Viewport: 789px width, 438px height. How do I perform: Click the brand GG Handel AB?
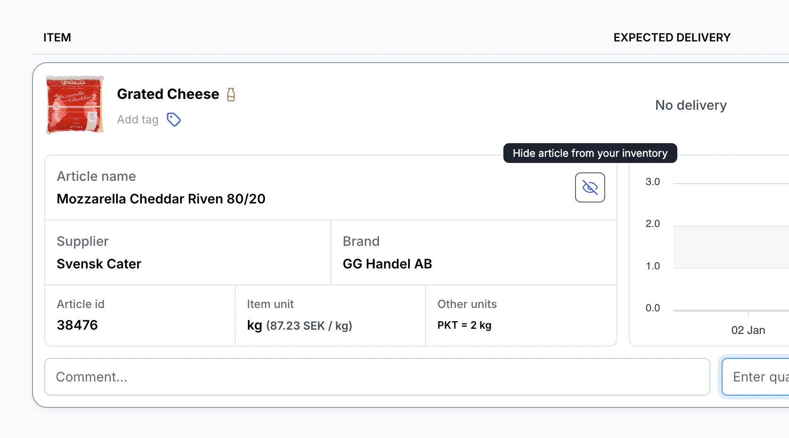point(387,264)
